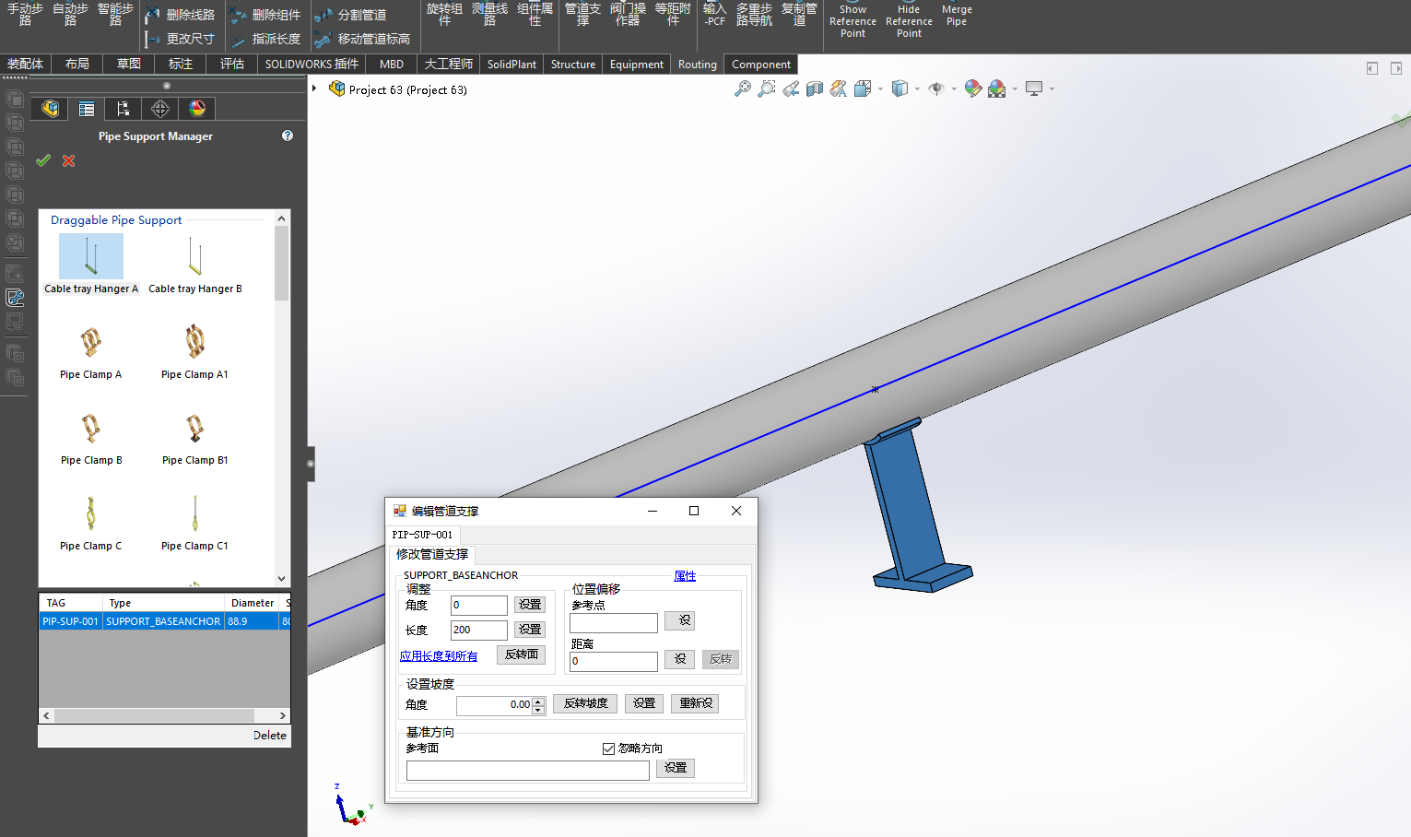Click 参考面 reference face input field
This screenshot has height=837, width=1411.
tap(528, 771)
